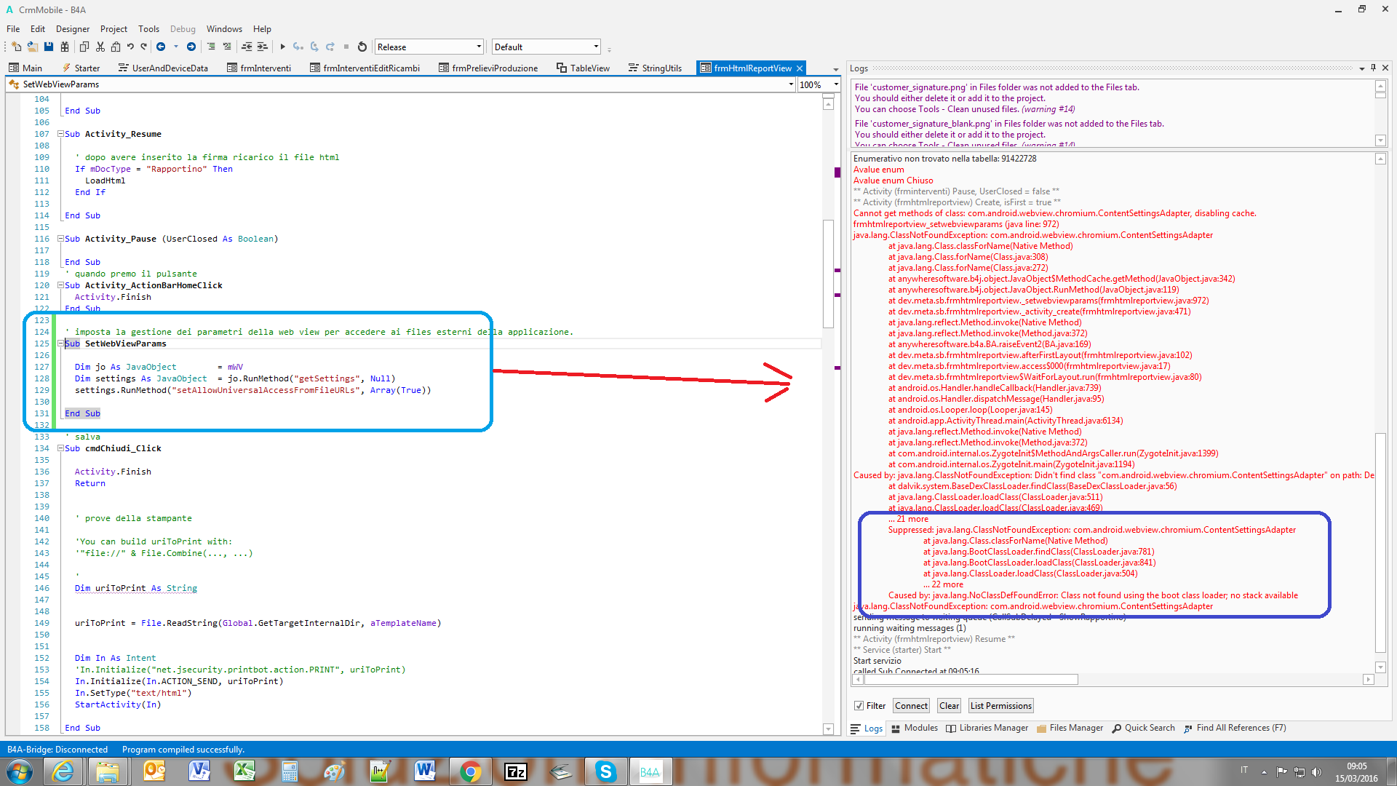This screenshot has height=786, width=1397.
Task: Open the zoom 100% dropdown
Action: pyautogui.click(x=835, y=85)
